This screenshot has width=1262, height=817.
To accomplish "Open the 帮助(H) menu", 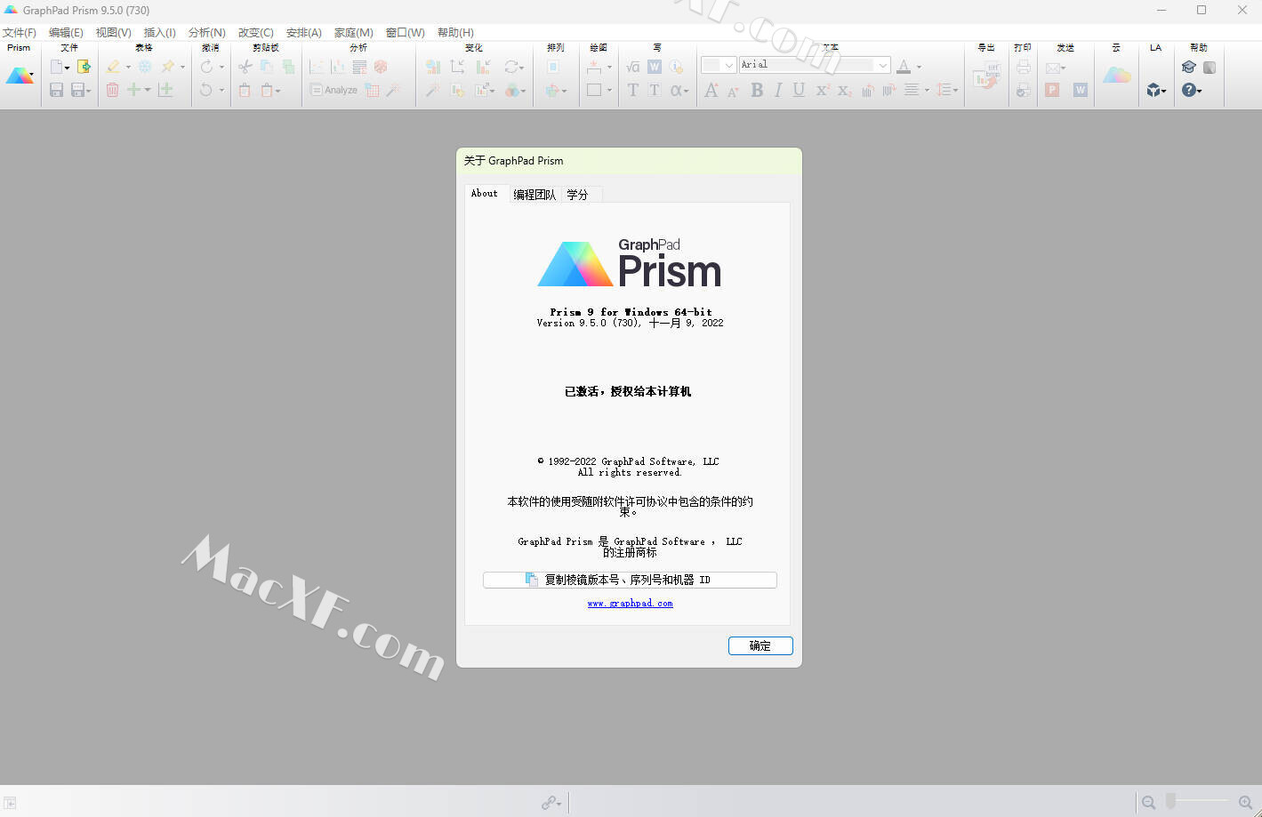I will 455,33.
